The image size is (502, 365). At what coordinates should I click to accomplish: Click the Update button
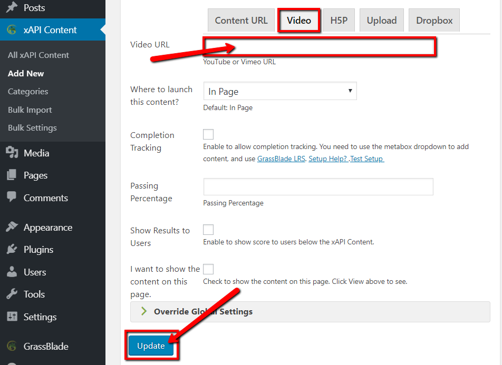coord(151,346)
